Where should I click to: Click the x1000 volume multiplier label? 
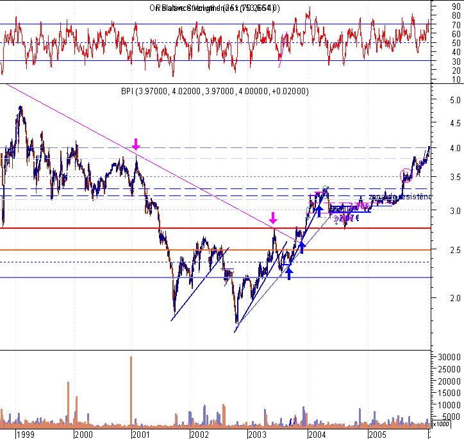click(441, 424)
